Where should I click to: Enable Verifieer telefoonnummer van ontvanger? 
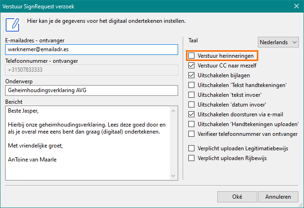tap(191, 134)
